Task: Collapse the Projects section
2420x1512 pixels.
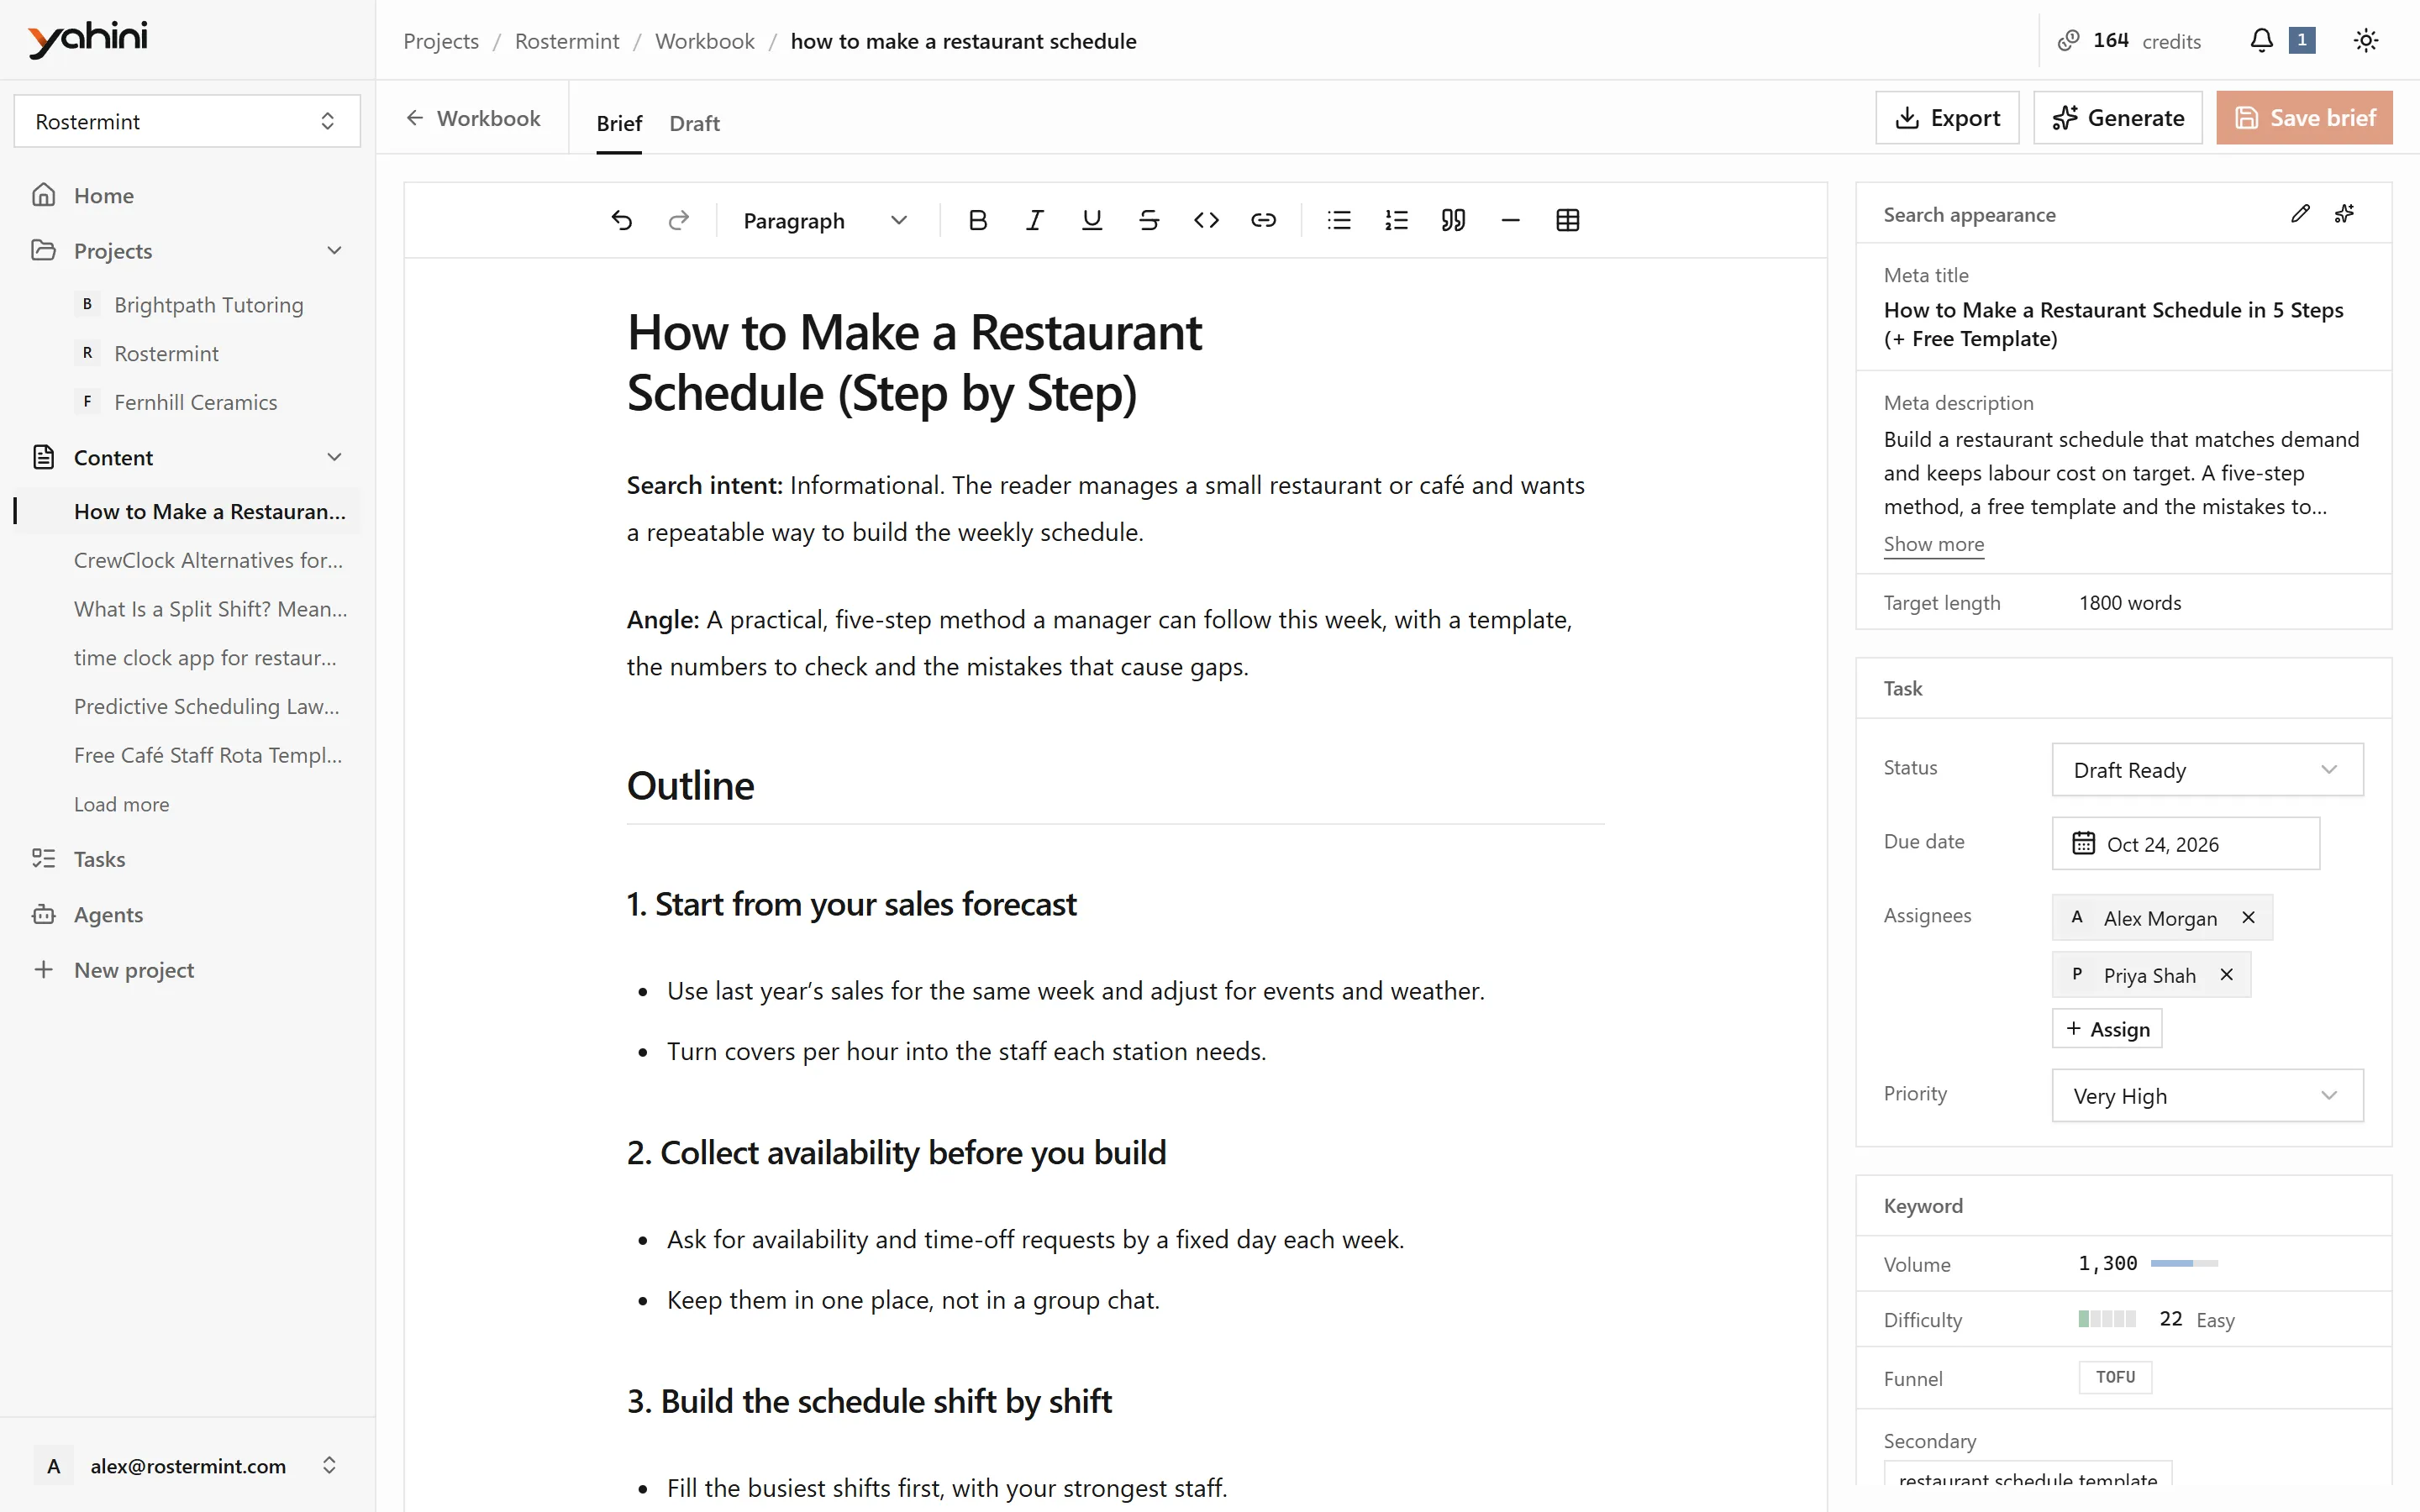Action: [335, 250]
